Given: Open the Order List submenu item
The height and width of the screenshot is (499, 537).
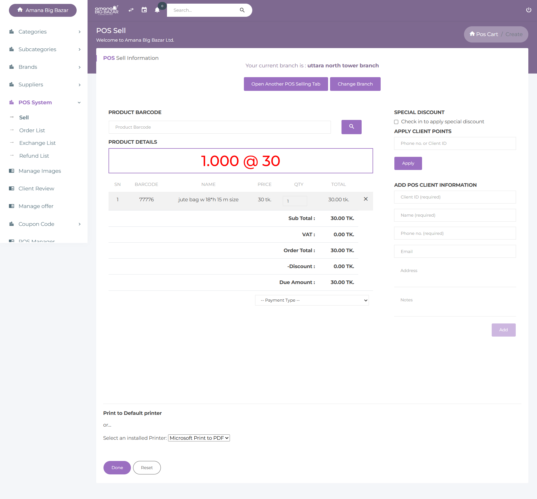Looking at the screenshot, I should (32, 130).
